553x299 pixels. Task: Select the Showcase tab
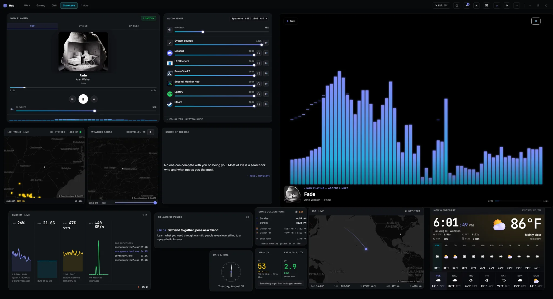click(x=69, y=5)
